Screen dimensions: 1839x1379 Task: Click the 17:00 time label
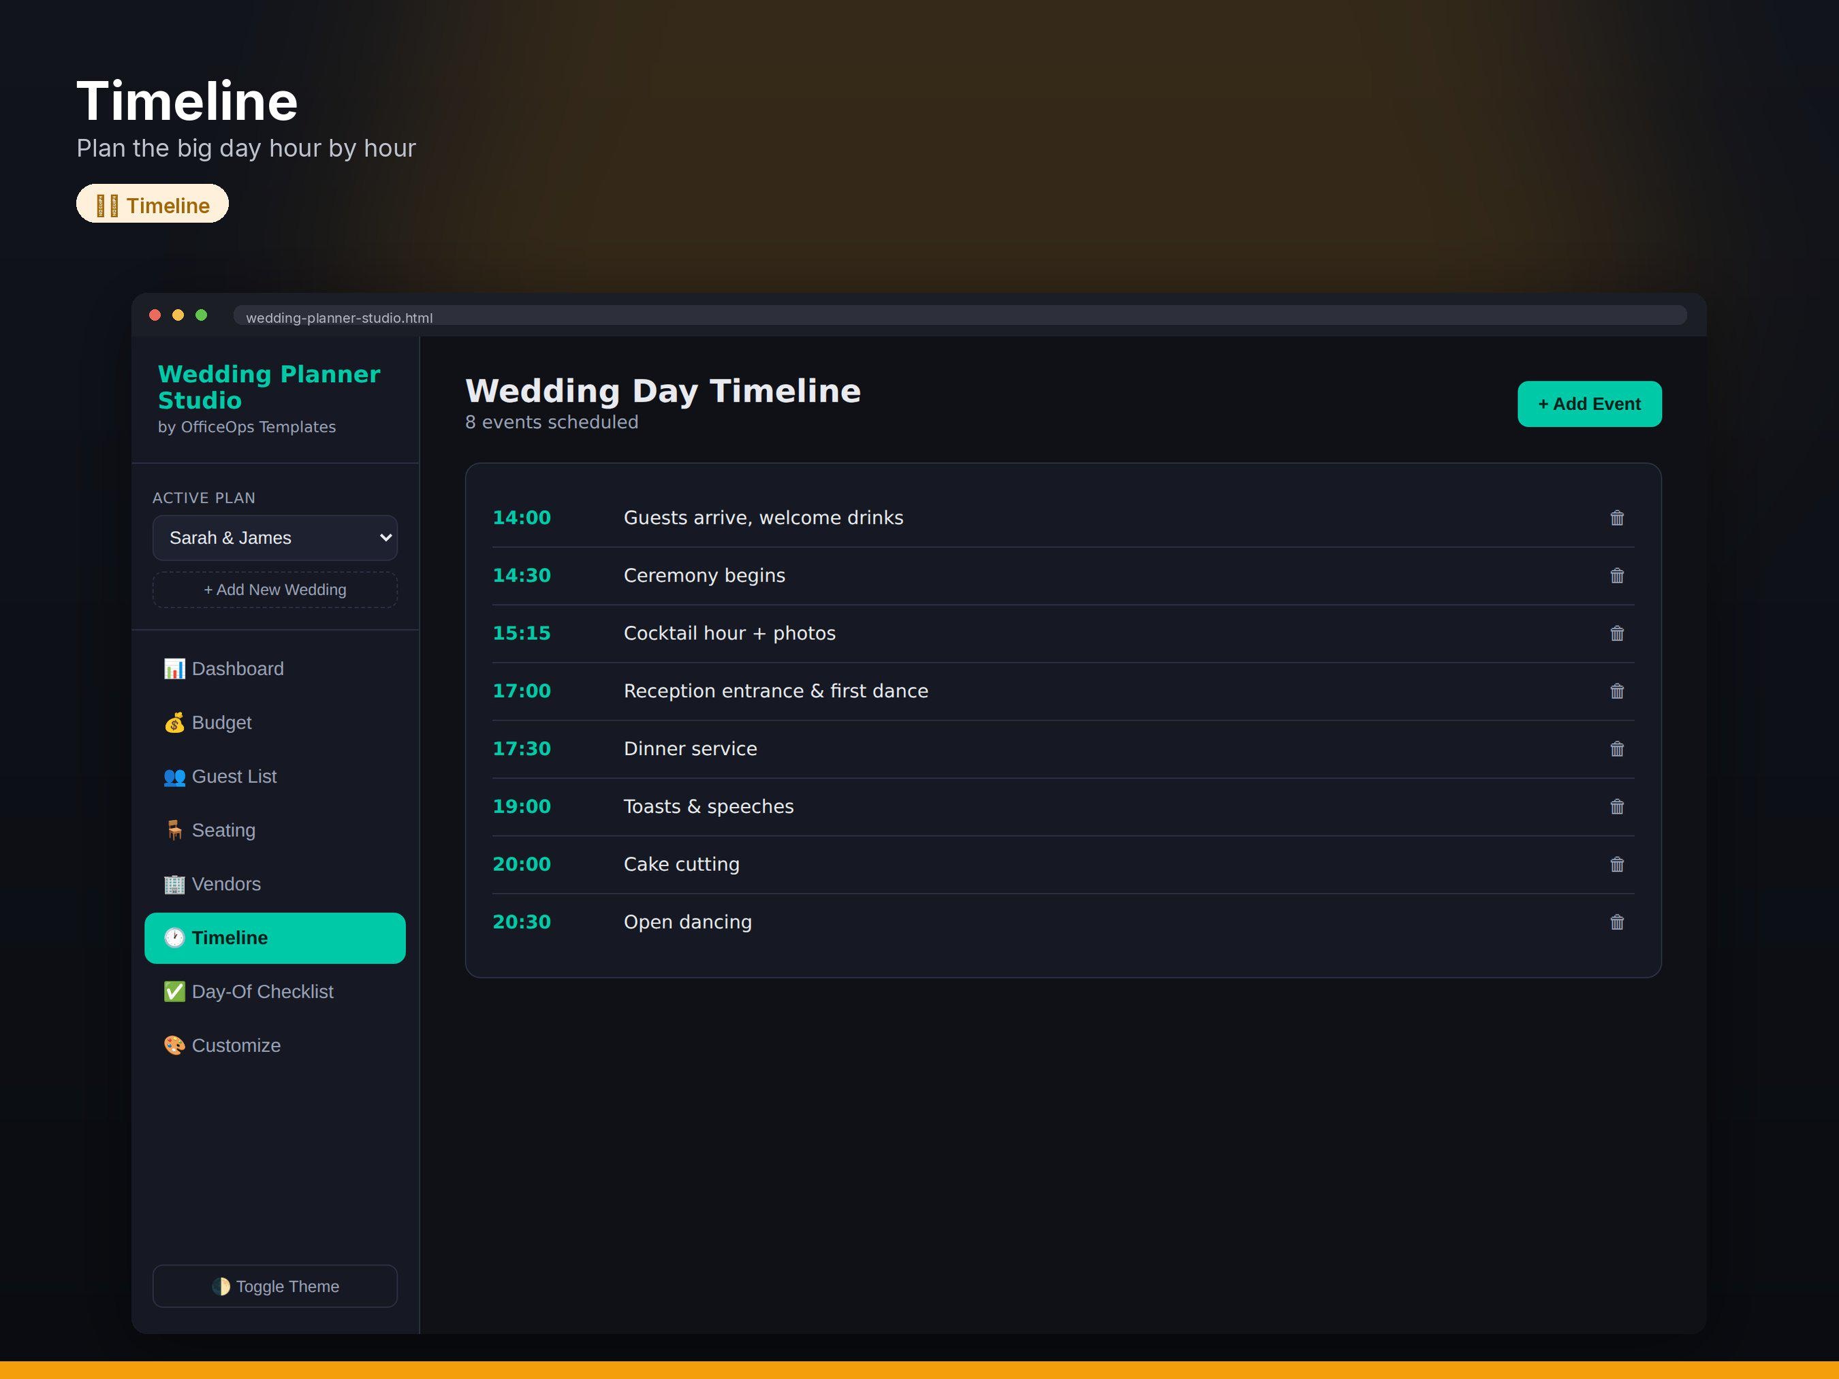(521, 691)
